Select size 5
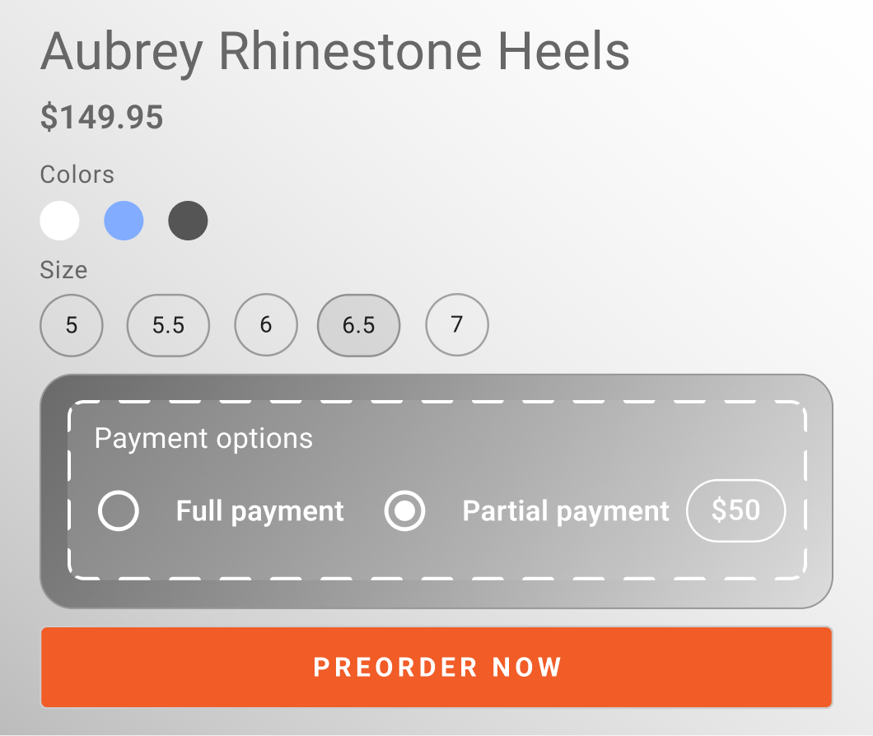 (72, 325)
